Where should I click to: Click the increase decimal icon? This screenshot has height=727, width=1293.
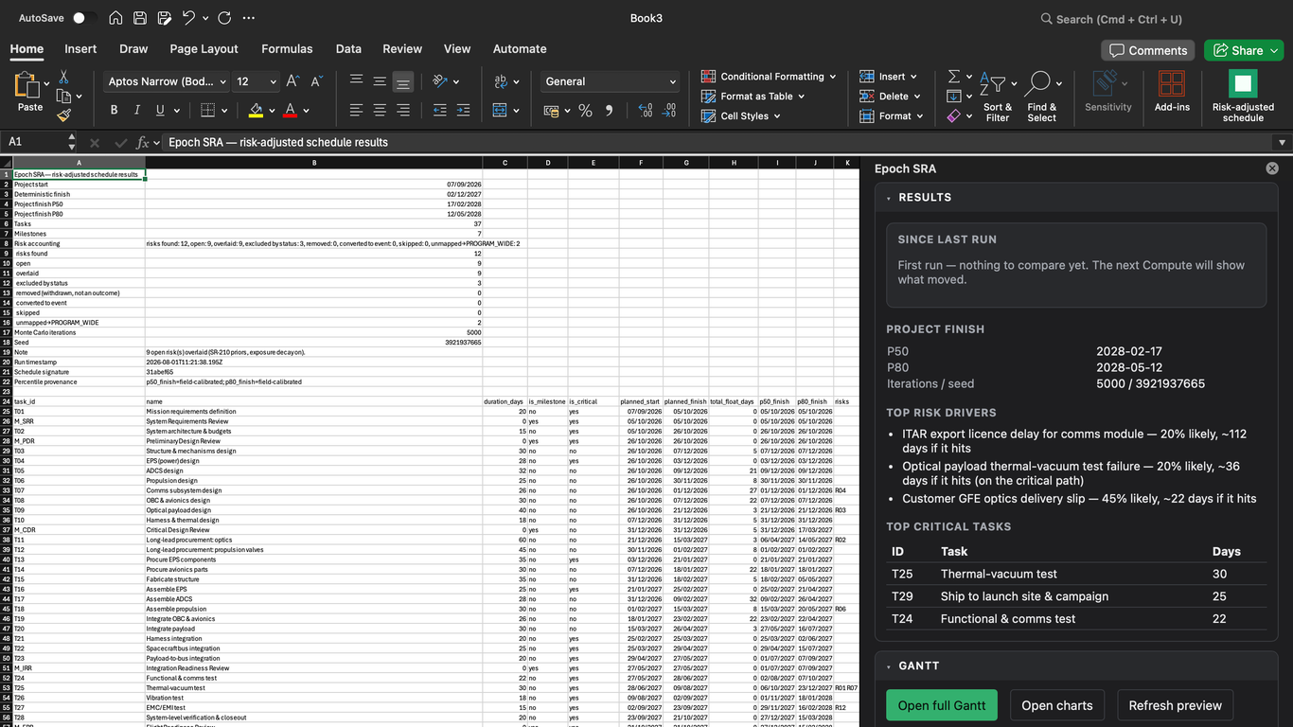point(646,111)
